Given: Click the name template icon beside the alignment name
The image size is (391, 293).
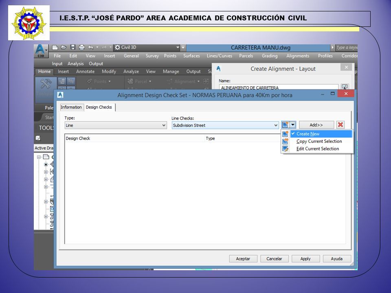Looking at the screenshot, I should pos(345,87).
